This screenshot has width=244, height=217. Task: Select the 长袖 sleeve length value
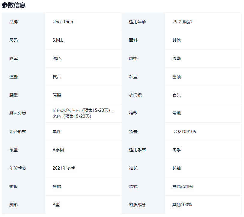pyautogui.click(x=177, y=168)
